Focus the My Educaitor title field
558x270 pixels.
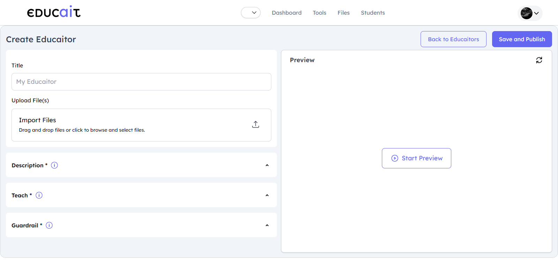tap(141, 82)
